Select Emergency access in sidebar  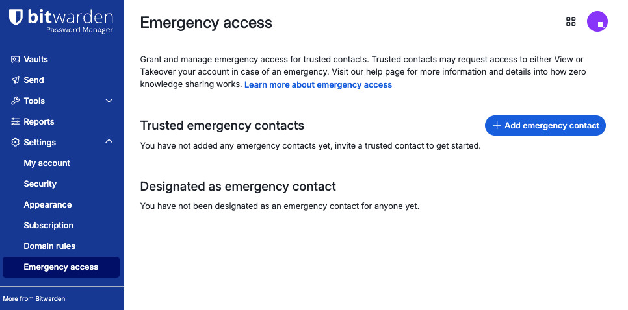[61, 267]
